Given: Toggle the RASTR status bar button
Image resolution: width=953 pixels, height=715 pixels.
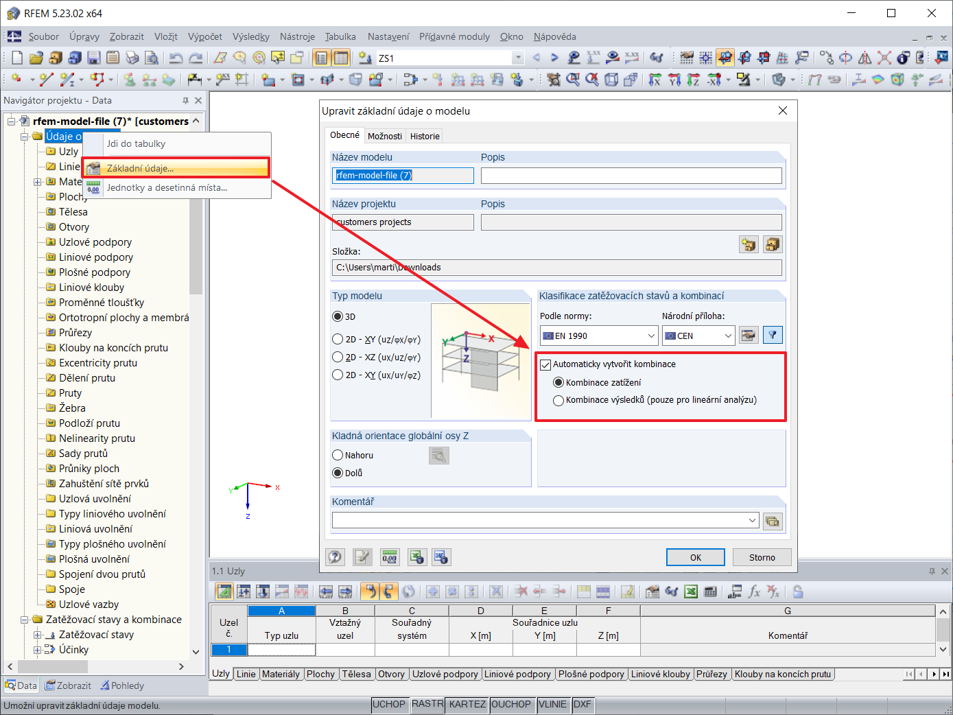Looking at the screenshot, I should [427, 704].
